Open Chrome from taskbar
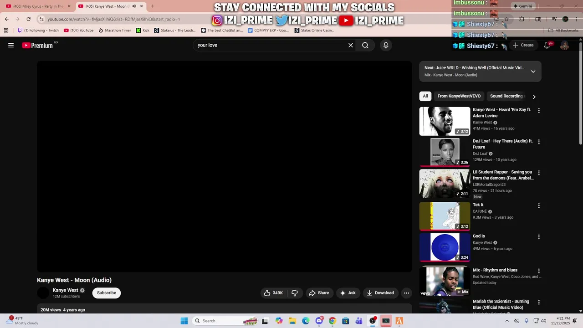The height and width of the screenshot is (328, 583). click(332, 321)
